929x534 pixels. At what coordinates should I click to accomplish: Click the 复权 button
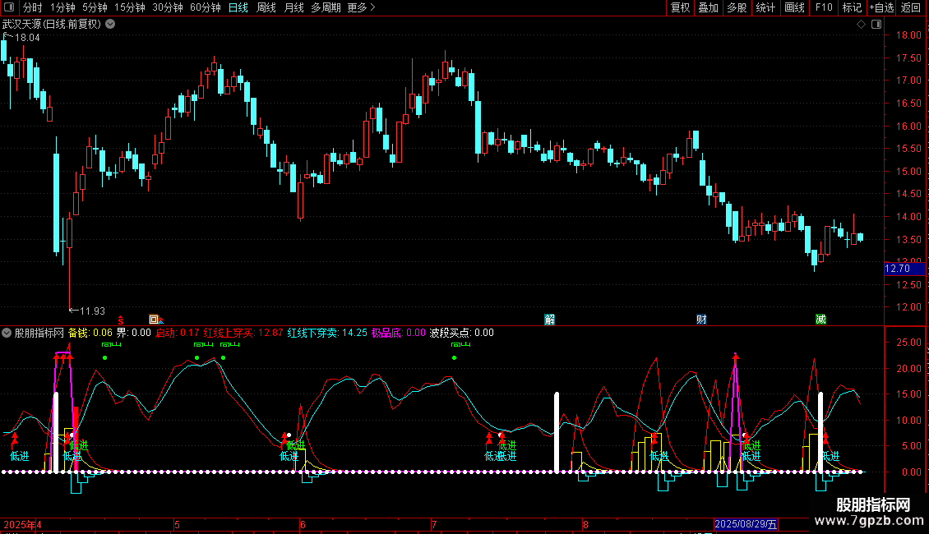tap(680, 7)
